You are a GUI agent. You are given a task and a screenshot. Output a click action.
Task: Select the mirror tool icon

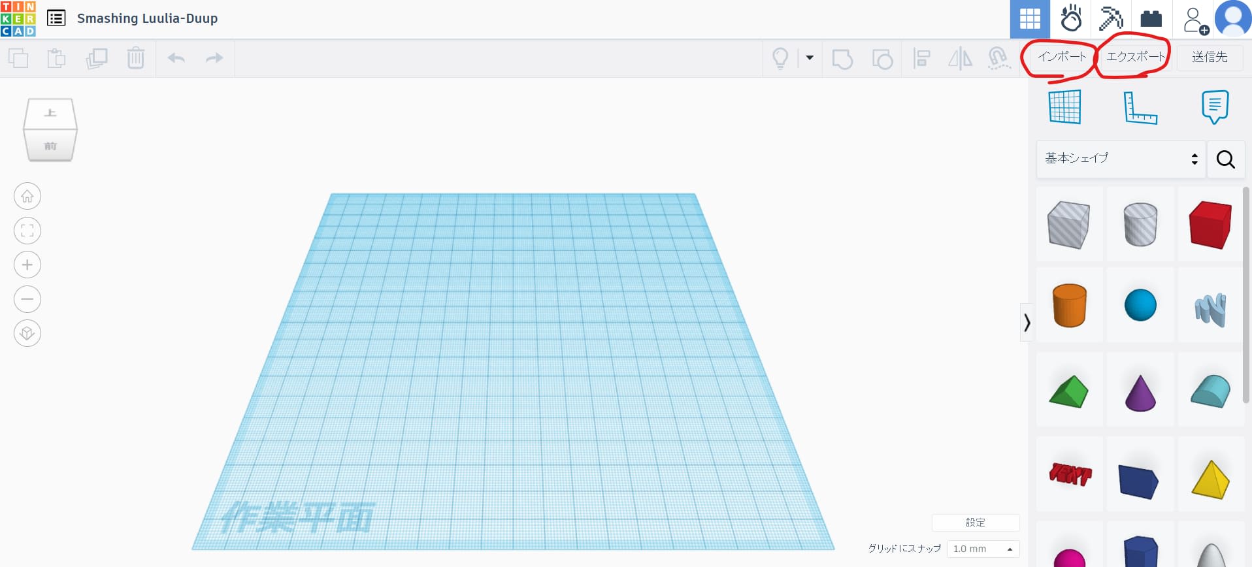tap(959, 58)
